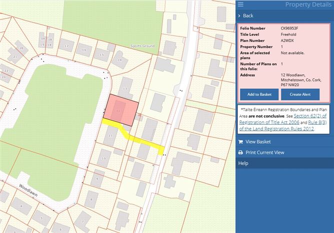Click the Add to Basket button
Image resolution: width=334 pixels, height=233 pixels.
(259, 94)
